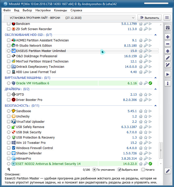This screenshot has height=187, width=174.
Task: Click star icon for Sandboxie
Action: tap(146, 111)
